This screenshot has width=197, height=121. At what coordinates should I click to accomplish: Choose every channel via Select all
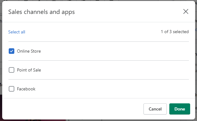click(x=17, y=32)
